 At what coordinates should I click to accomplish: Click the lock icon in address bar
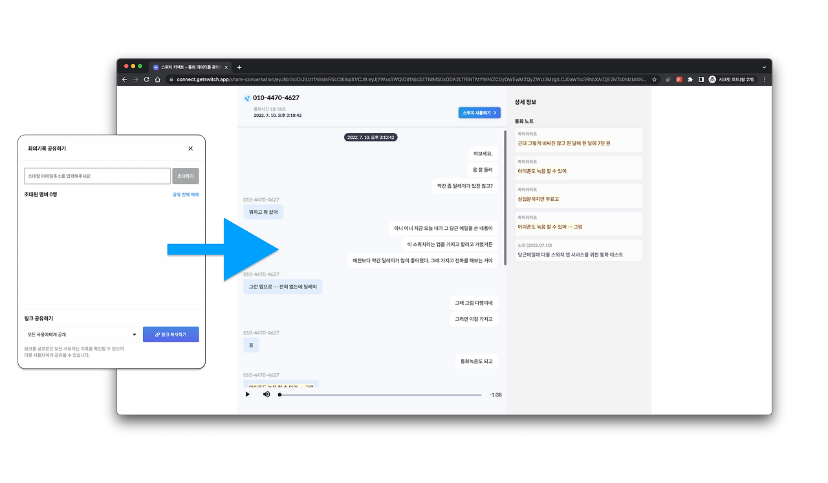(x=171, y=79)
